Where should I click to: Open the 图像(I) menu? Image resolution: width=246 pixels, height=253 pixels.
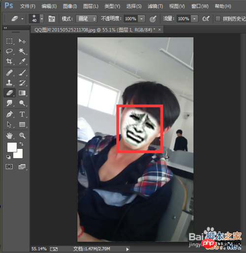(x=70, y=6)
